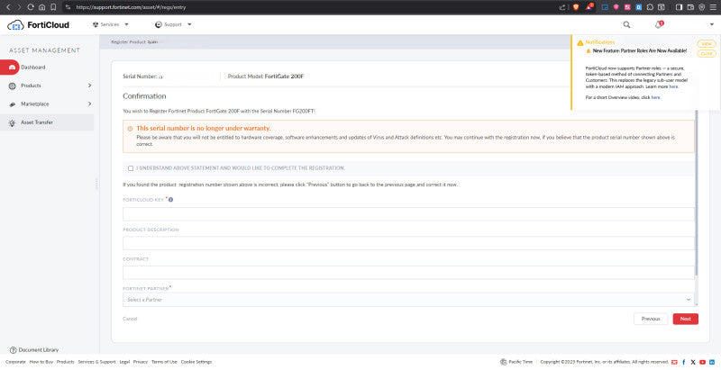Viewport: 721px width, 370px height.
Task: Click the notification View button
Action: tap(707, 43)
